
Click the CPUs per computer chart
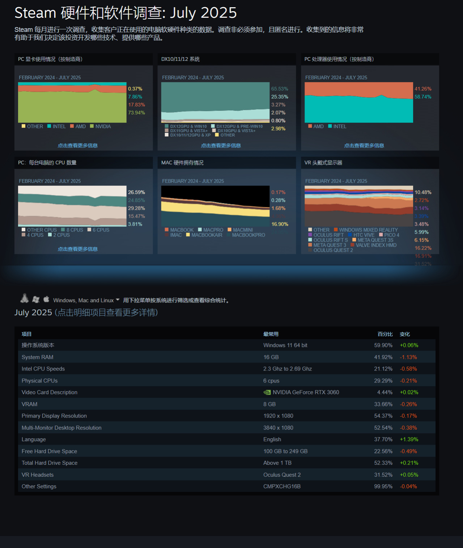[x=72, y=206]
